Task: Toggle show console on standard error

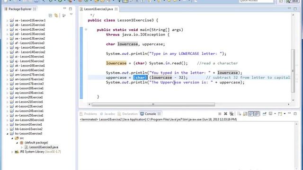Action: 257,114
